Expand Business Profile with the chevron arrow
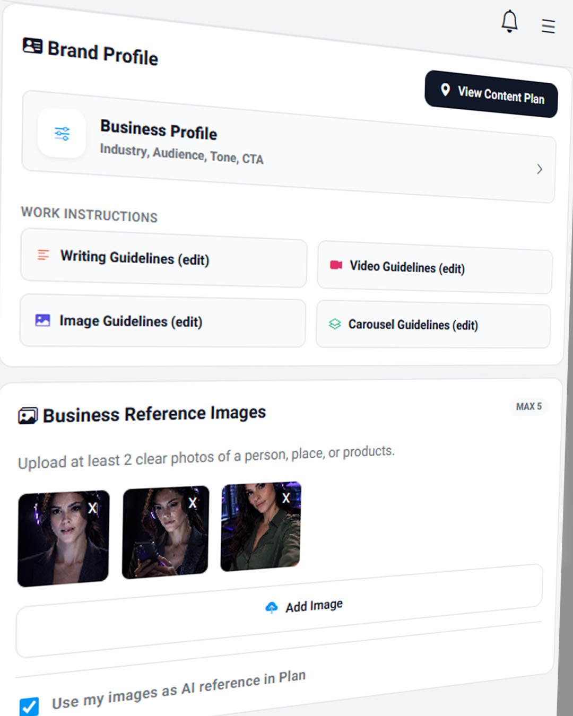 (540, 169)
